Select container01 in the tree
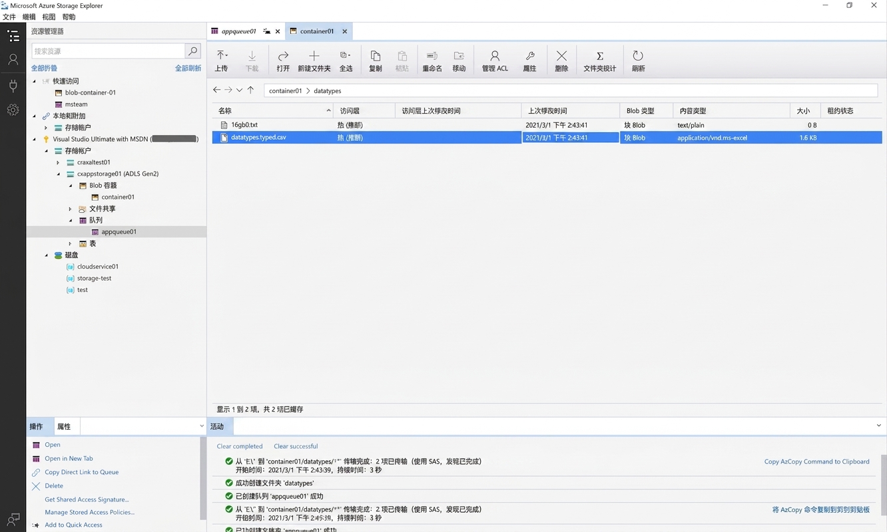887x532 pixels. tap(118, 197)
